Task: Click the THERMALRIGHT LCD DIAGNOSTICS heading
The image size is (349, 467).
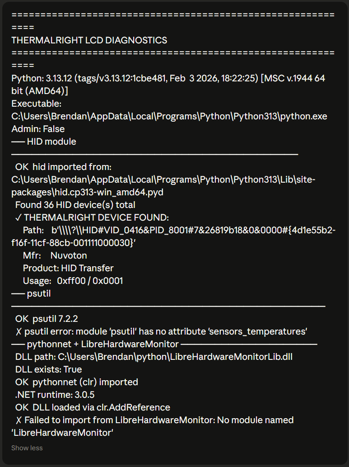Action: click(x=89, y=40)
